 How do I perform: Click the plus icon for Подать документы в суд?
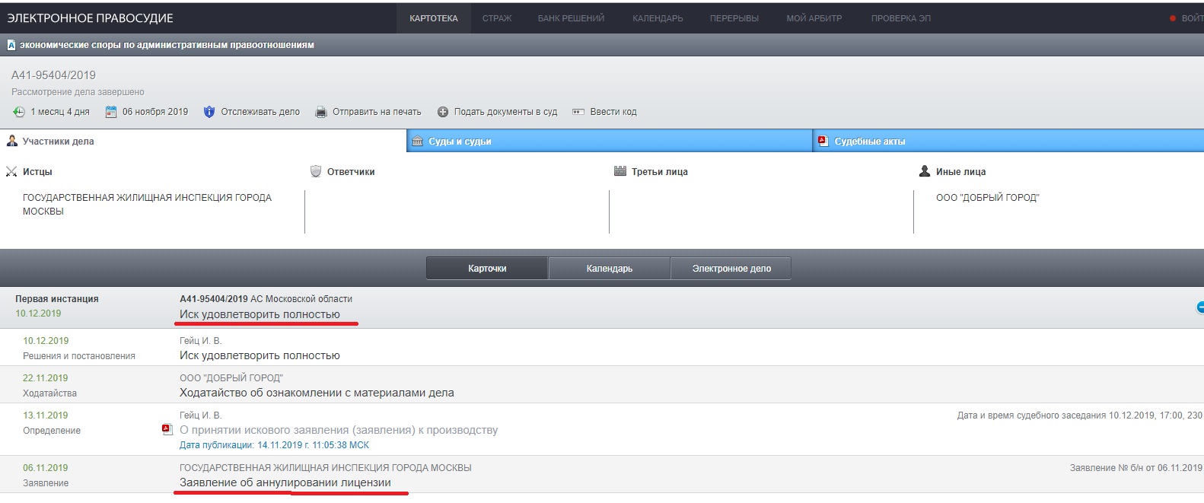point(443,112)
